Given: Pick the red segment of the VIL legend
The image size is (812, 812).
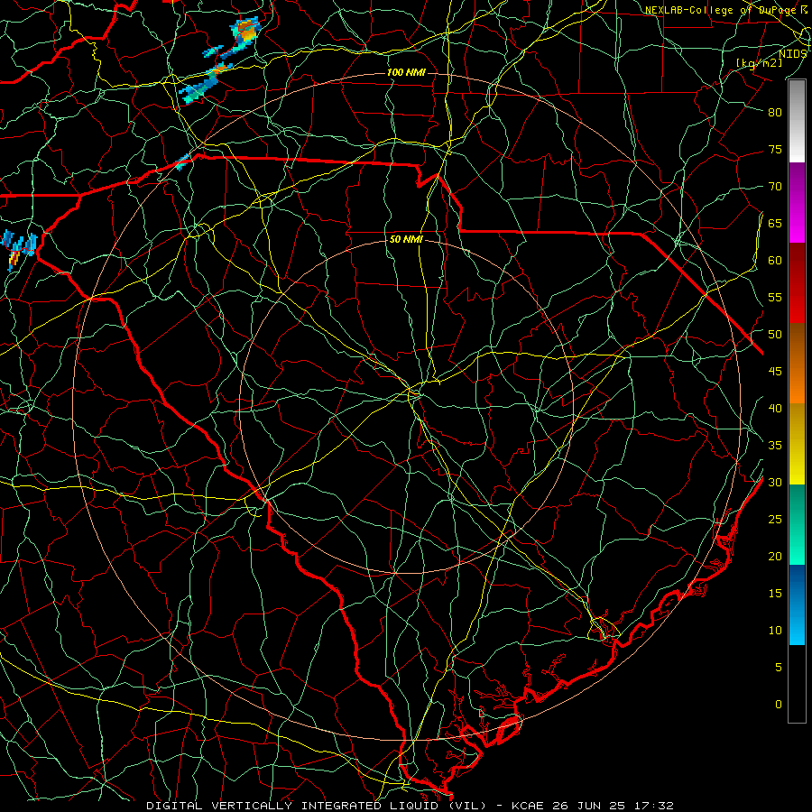Looking at the screenshot, I should pyautogui.click(x=797, y=283).
